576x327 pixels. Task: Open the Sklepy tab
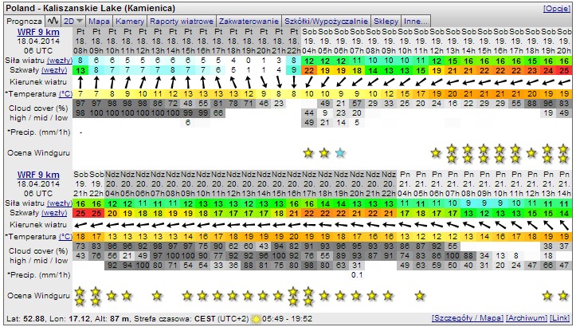pos(386,22)
